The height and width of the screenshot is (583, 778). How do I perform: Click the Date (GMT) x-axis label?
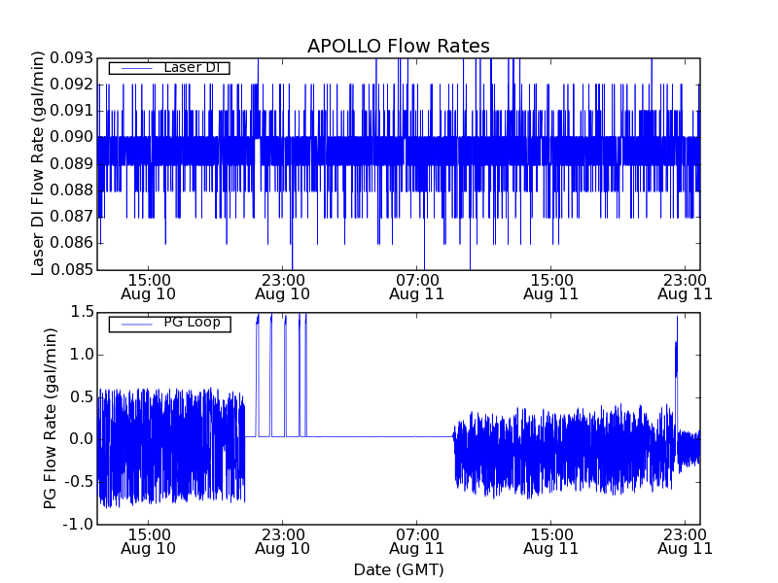click(398, 569)
